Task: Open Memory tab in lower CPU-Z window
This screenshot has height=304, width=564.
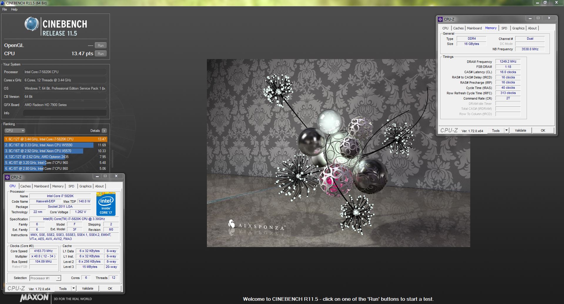Action: tap(58, 186)
